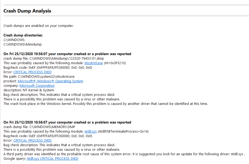Open the ntoskrnl.exe module link
Image resolution: width=249 pixels, height=164 pixels.
click(94, 63)
